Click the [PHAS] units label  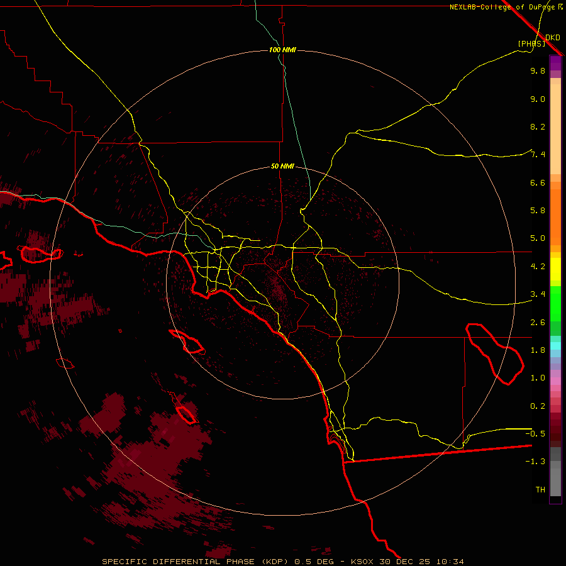531,44
